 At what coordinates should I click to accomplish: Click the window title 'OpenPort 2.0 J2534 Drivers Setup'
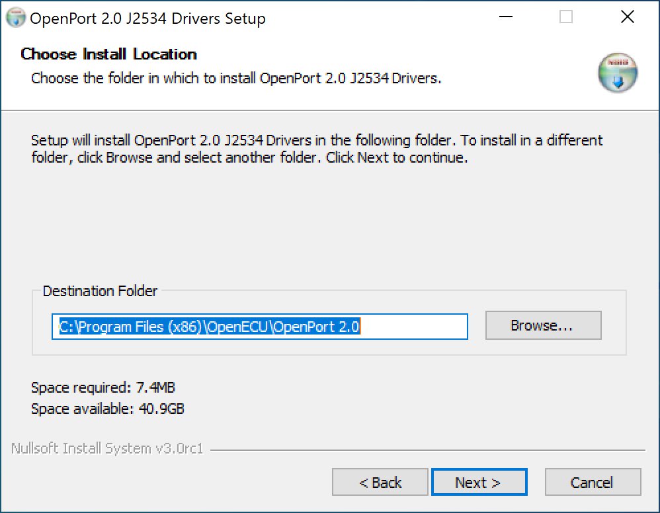[x=147, y=19]
